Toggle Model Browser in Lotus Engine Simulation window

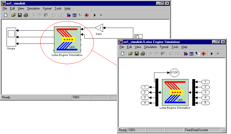(191, 54)
